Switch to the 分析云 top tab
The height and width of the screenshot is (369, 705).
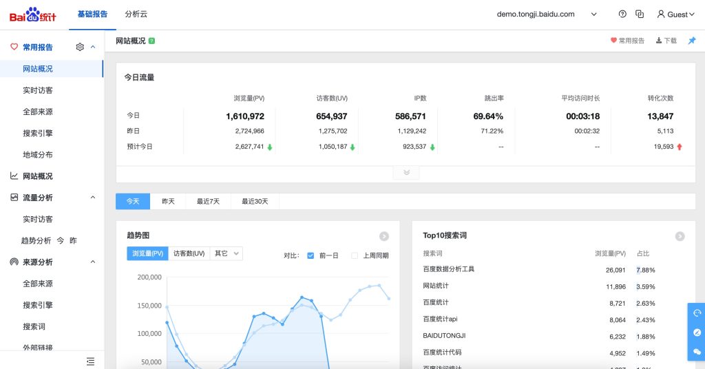click(x=136, y=14)
